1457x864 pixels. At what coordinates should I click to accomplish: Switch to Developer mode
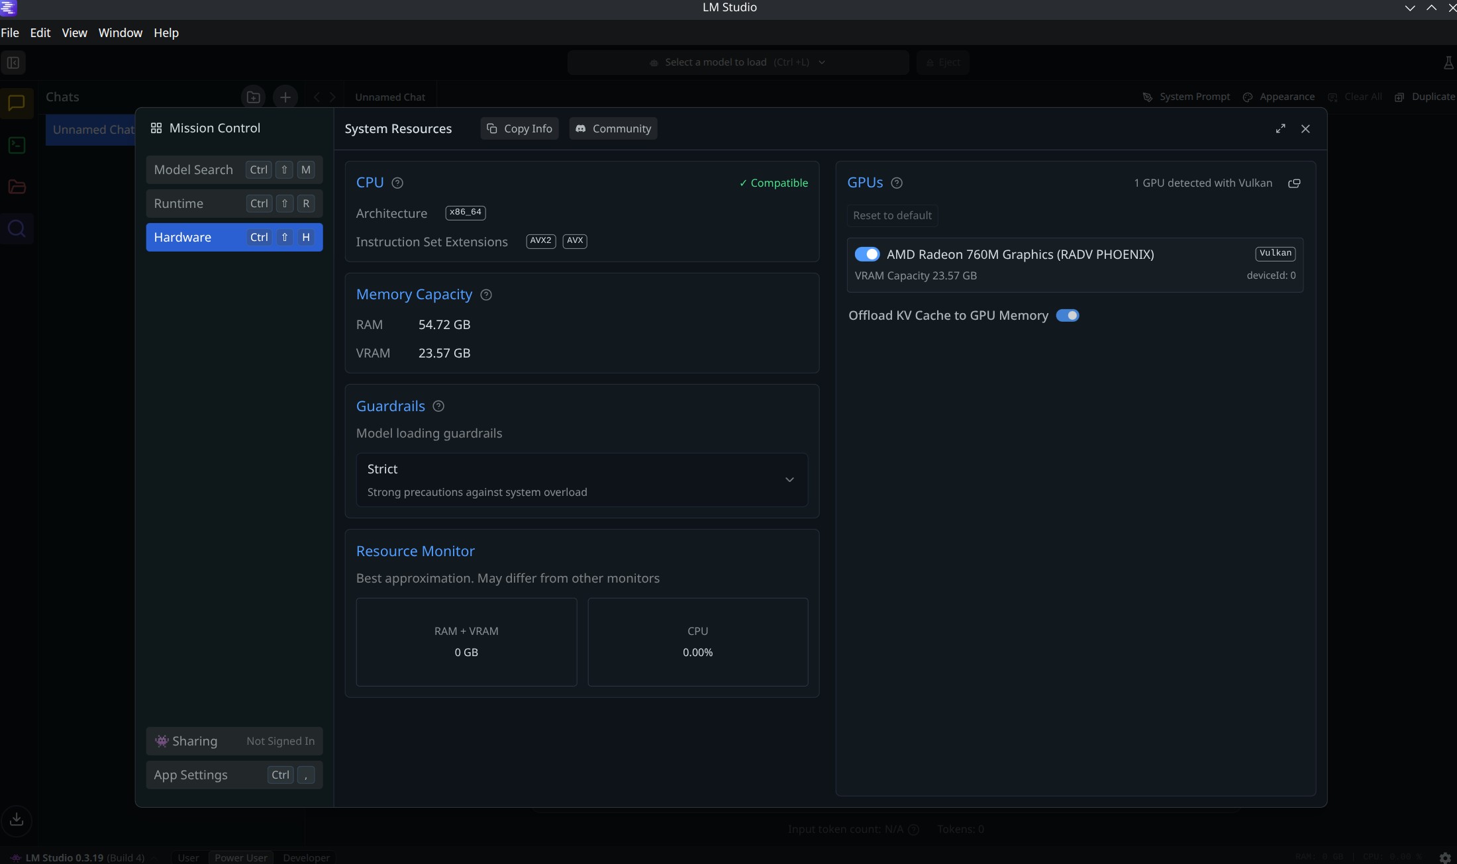point(306,857)
